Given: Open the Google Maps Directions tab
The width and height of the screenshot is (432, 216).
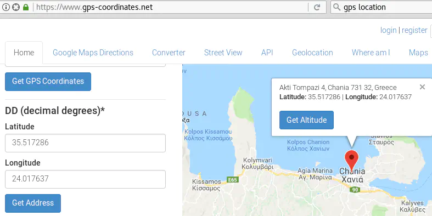Looking at the screenshot, I should pos(93,53).
